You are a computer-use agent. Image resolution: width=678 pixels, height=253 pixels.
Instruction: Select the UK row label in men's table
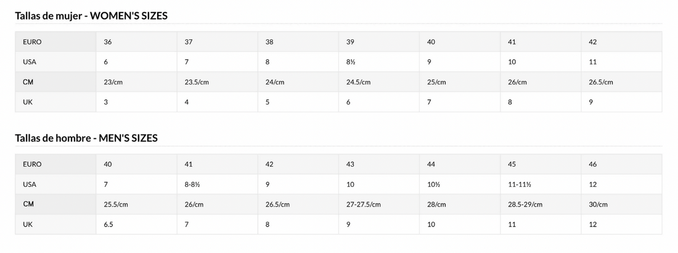click(28, 225)
